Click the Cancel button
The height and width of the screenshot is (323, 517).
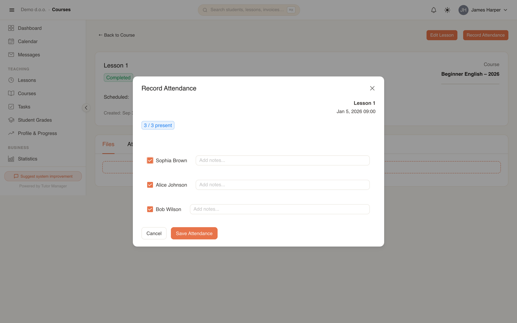coord(154,233)
